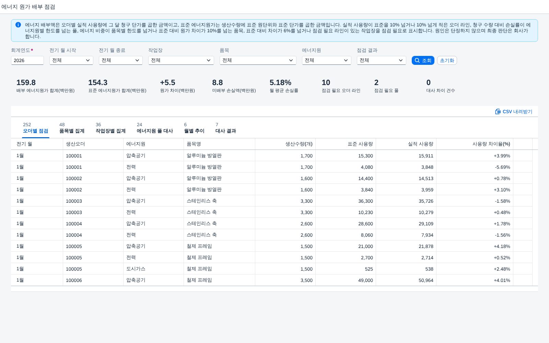This screenshot has width=549, height=343.
Task: Click the info icon in the notice banner
Action: click(x=18, y=25)
